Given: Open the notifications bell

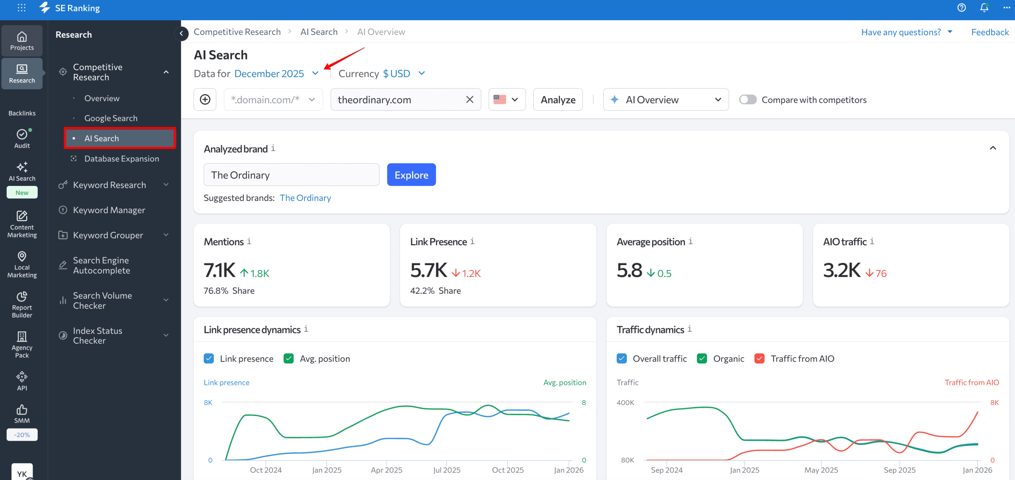Looking at the screenshot, I should (x=984, y=8).
